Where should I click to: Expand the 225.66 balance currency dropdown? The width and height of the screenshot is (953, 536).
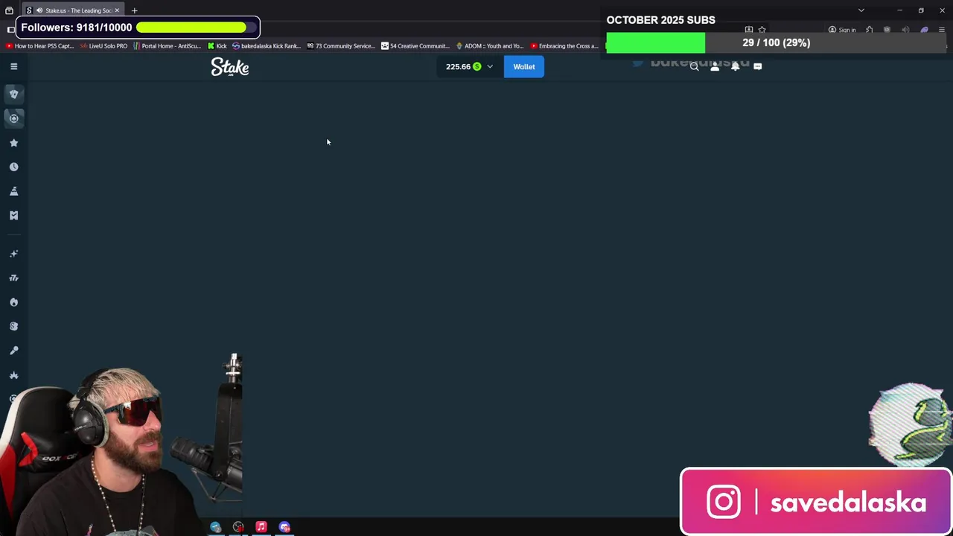click(469, 66)
